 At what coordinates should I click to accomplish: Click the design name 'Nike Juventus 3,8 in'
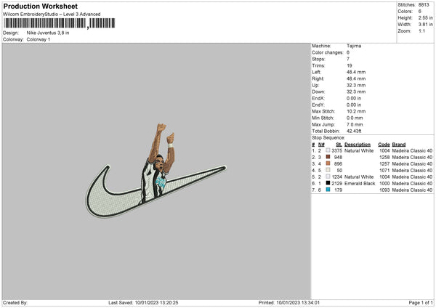(48, 33)
